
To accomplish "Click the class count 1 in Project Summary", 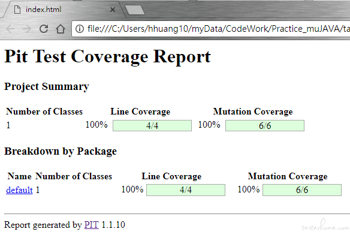I will click(x=8, y=125).
